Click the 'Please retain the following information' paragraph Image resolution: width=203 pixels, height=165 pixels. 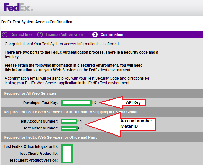pyautogui.click(x=74, y=67)
